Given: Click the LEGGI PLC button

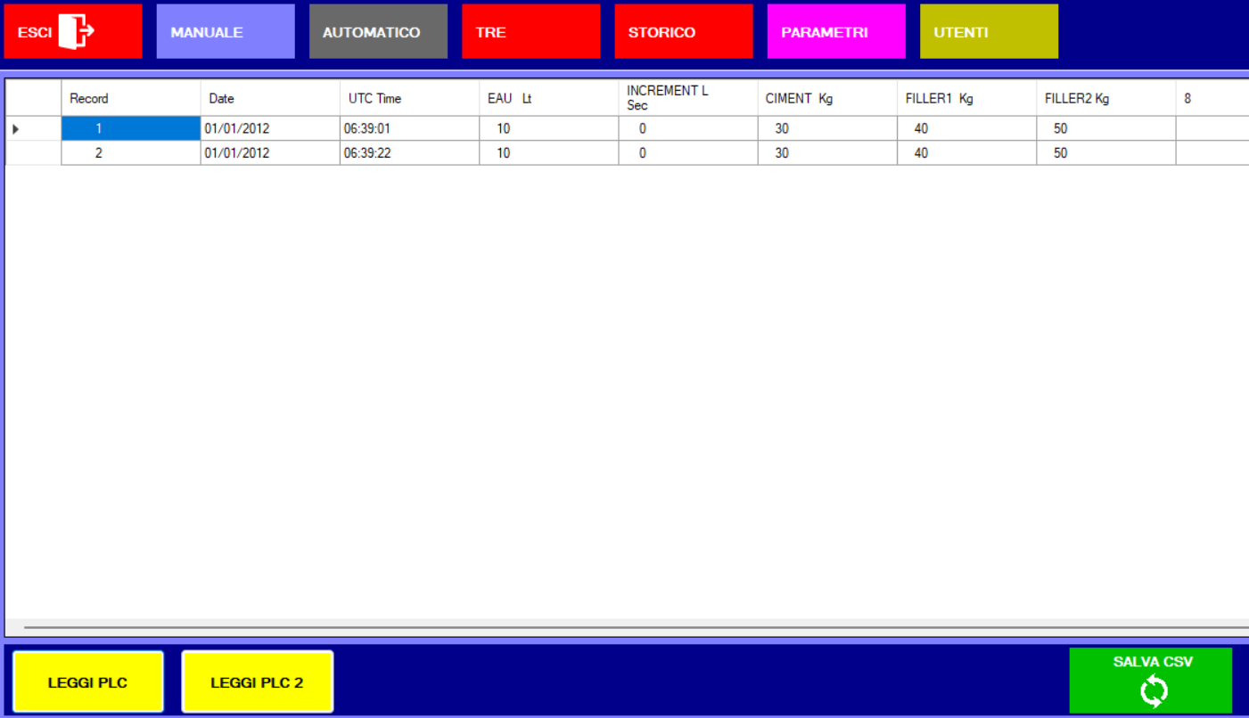Looking at the screenshot, I should pos(88,682).
